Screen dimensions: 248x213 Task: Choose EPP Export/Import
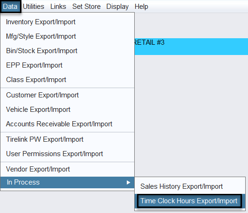(68, 65)
